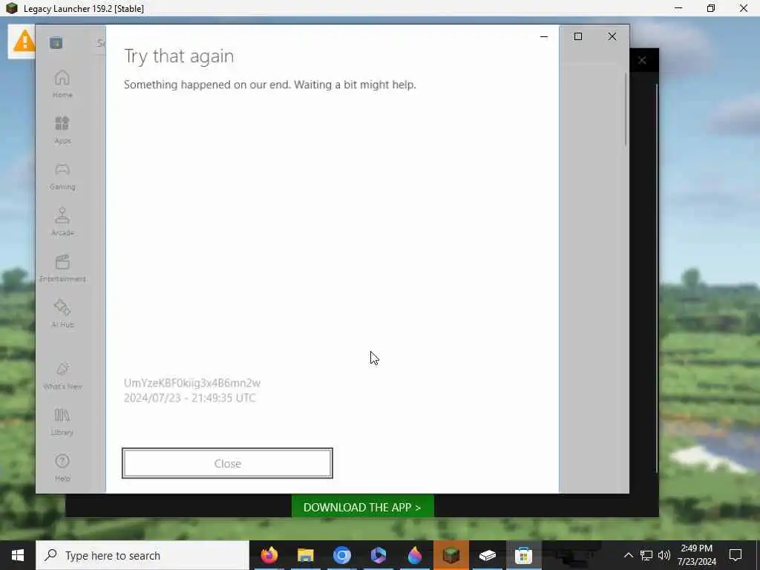The image size is (760, 570).
Task: Click the Try that again heading
Action: [x=179, y=56]
